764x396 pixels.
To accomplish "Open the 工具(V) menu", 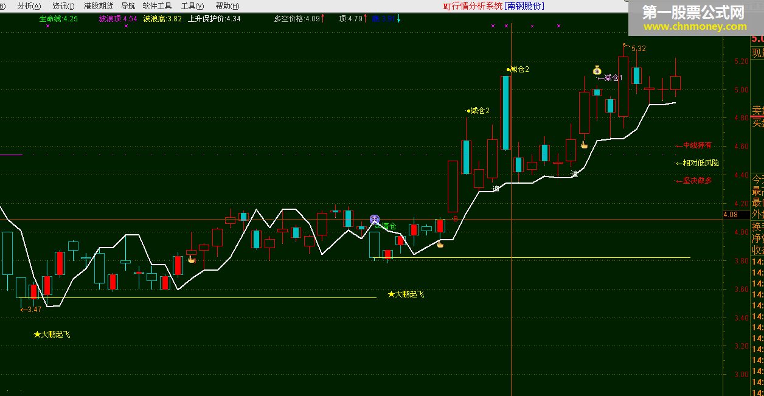I will [x=193, y=6].
